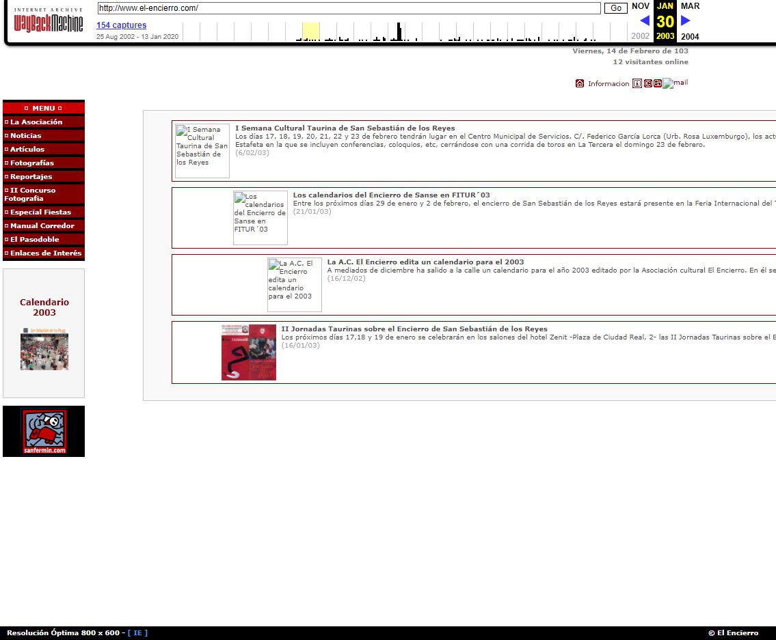Select Noticias in the side menu

[x=26, y=135]
